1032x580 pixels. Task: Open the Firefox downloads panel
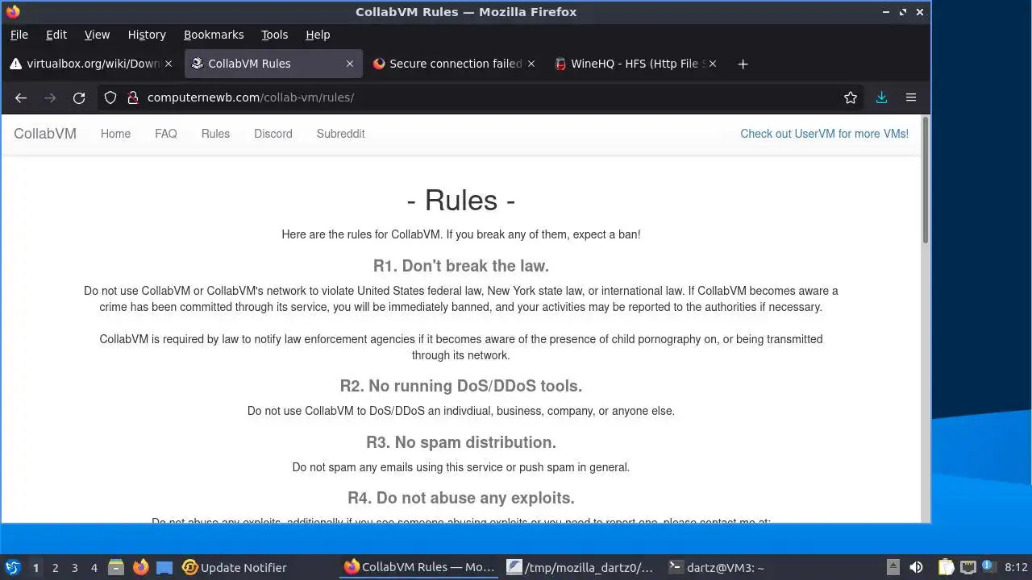coord(881,97)
